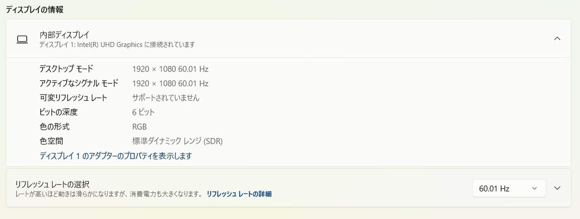Click the 色の形式 label
The width and height of the screenshot is (580, 219).
click(54, 127)
